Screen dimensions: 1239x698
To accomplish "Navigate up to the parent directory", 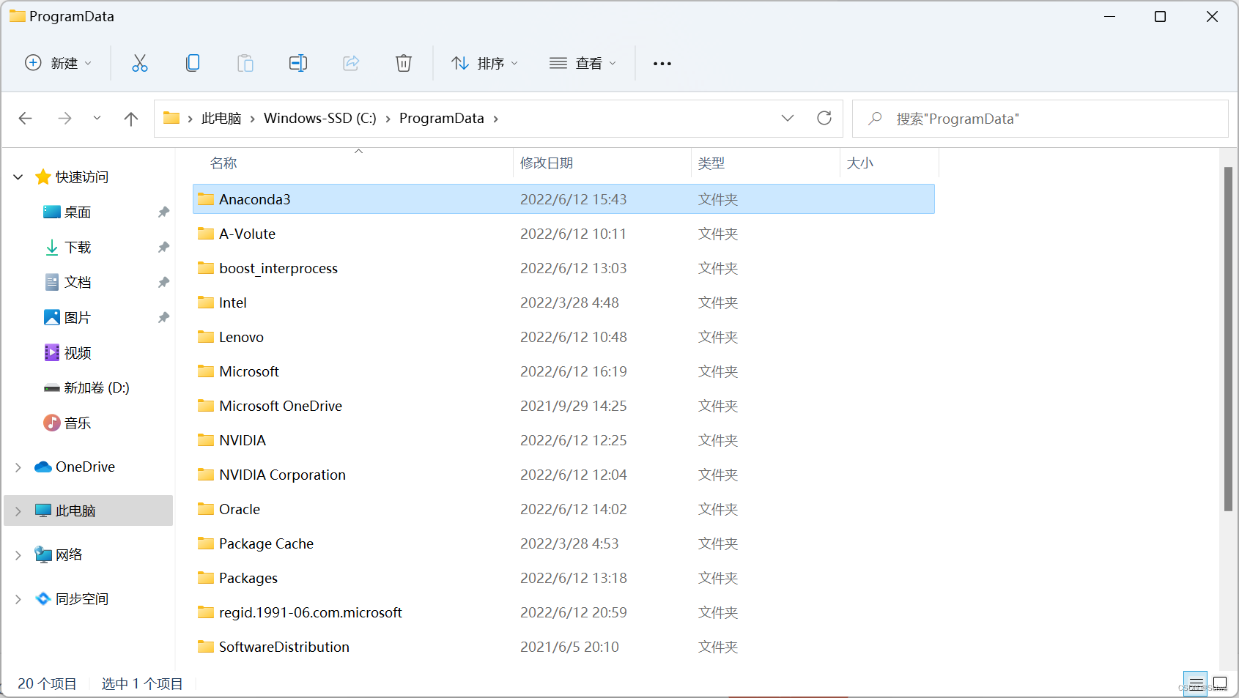I will [130, 118].
